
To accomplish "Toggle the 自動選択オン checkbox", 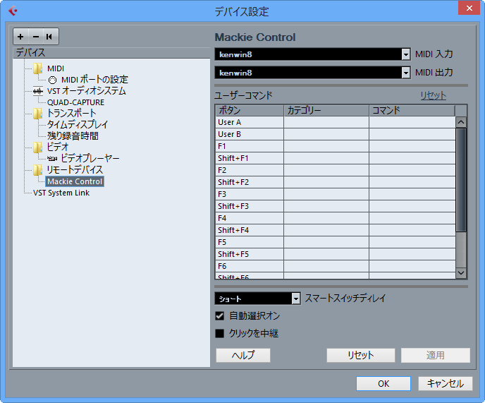I will (220, 315).
